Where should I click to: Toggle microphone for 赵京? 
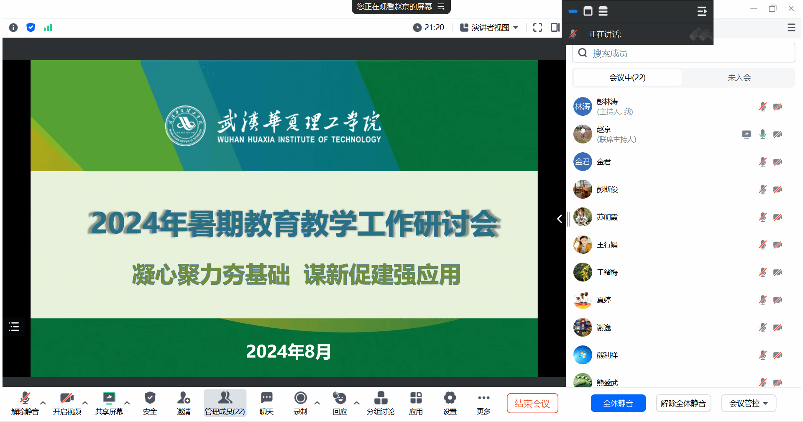click(x=762, y=134)
